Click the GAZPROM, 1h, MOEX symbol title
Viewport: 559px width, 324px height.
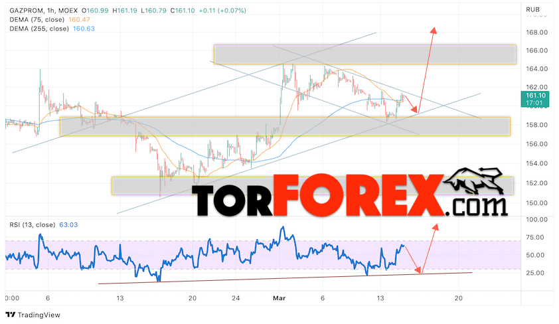(44, 11)
